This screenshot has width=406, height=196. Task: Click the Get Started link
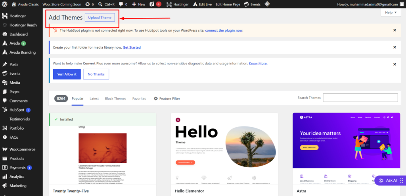click(132, 47)
